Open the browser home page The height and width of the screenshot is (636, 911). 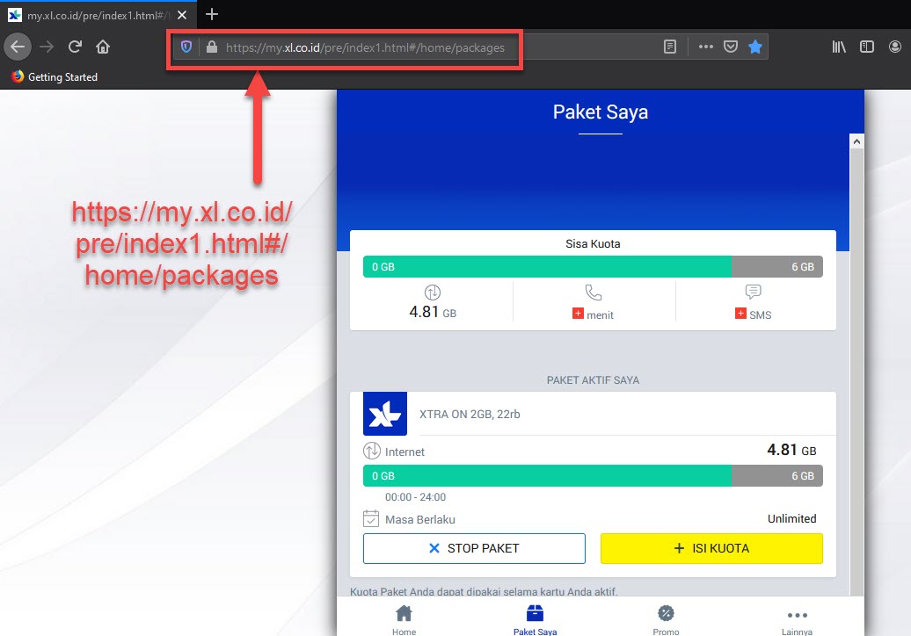(x=103, y=47)
